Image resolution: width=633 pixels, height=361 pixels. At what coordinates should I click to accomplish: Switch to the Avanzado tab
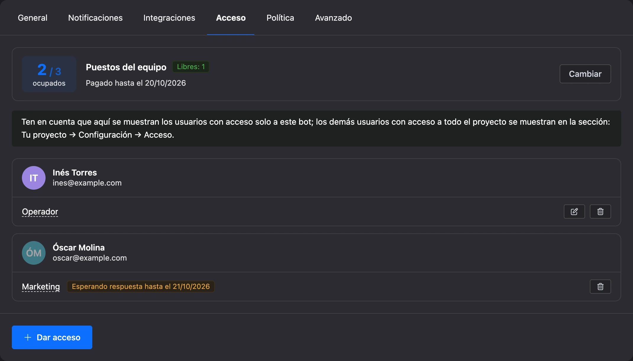(x=333, y=18)
